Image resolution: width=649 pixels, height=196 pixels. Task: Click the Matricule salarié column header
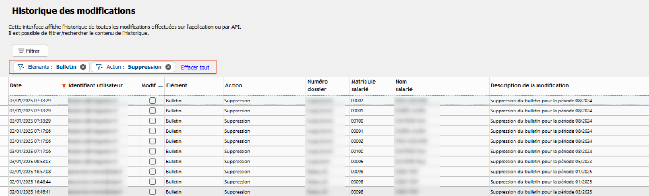(363, 85)
